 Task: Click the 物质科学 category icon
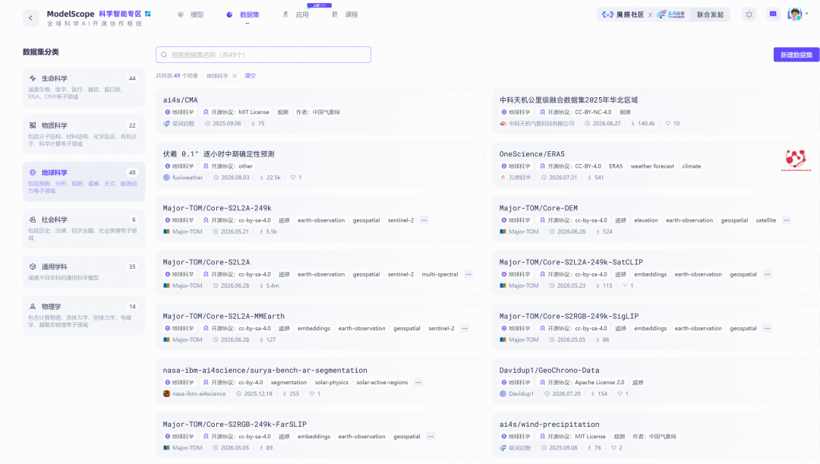click(33, 125)
